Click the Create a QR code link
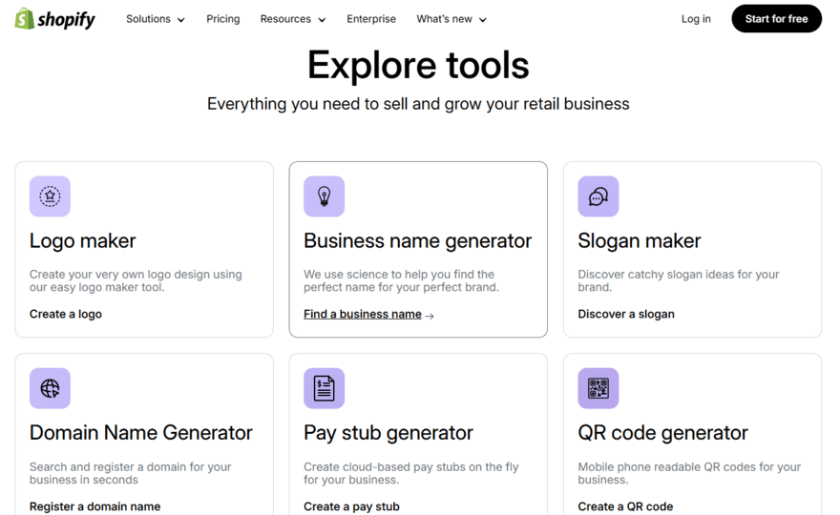Screen dimensions: 840x515 [x=625, y=506]
